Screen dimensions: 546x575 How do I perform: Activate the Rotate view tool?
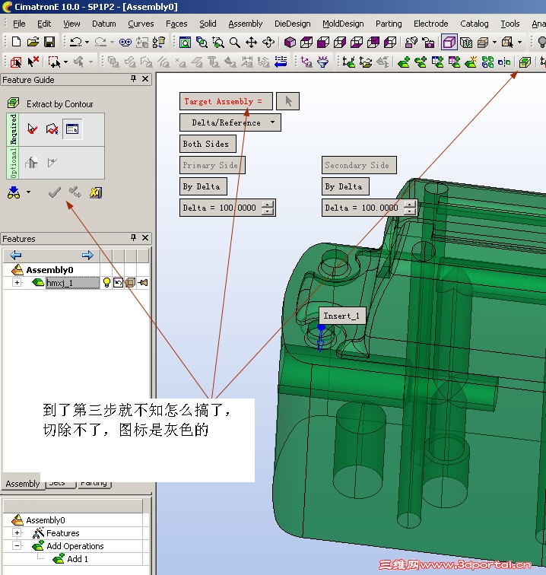pos(268,43)
